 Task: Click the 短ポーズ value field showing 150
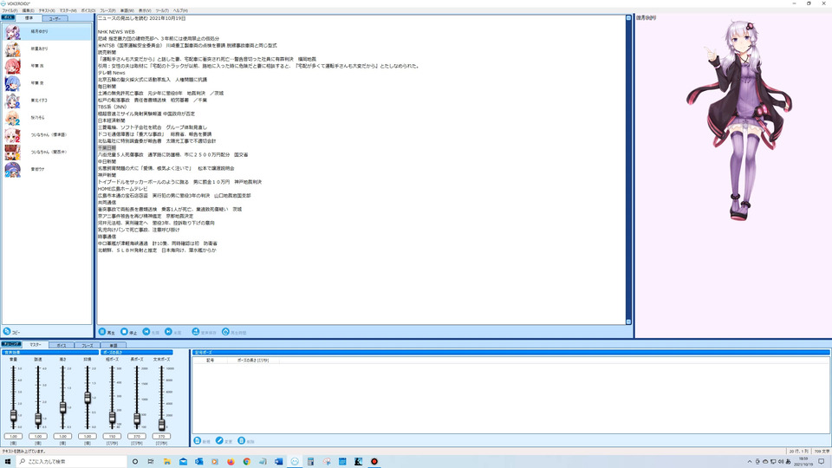[x=112, y=436]
